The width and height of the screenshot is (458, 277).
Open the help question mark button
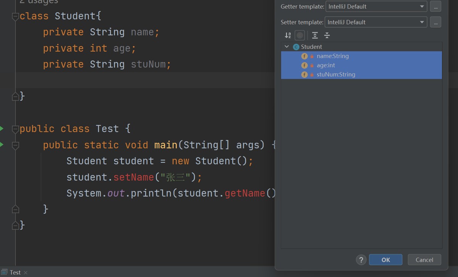pyautogui.click(x=361, y=259)
